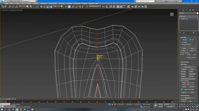Viewport: 199px width, 111px height.
Task: Click the green hard edge color swatch
Action: click(x=182, y=89)
